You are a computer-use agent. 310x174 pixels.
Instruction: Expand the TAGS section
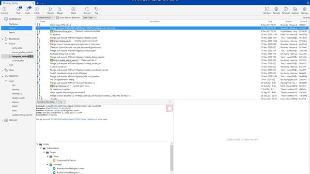(2, 70)
